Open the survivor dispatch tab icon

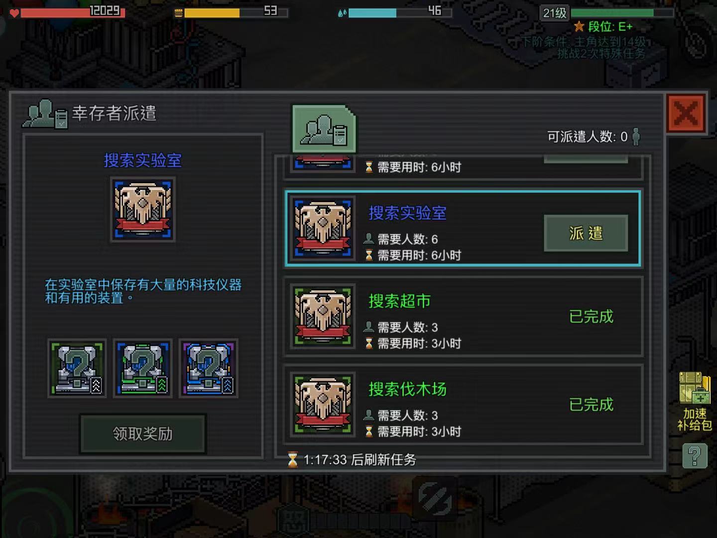point(324,129)
